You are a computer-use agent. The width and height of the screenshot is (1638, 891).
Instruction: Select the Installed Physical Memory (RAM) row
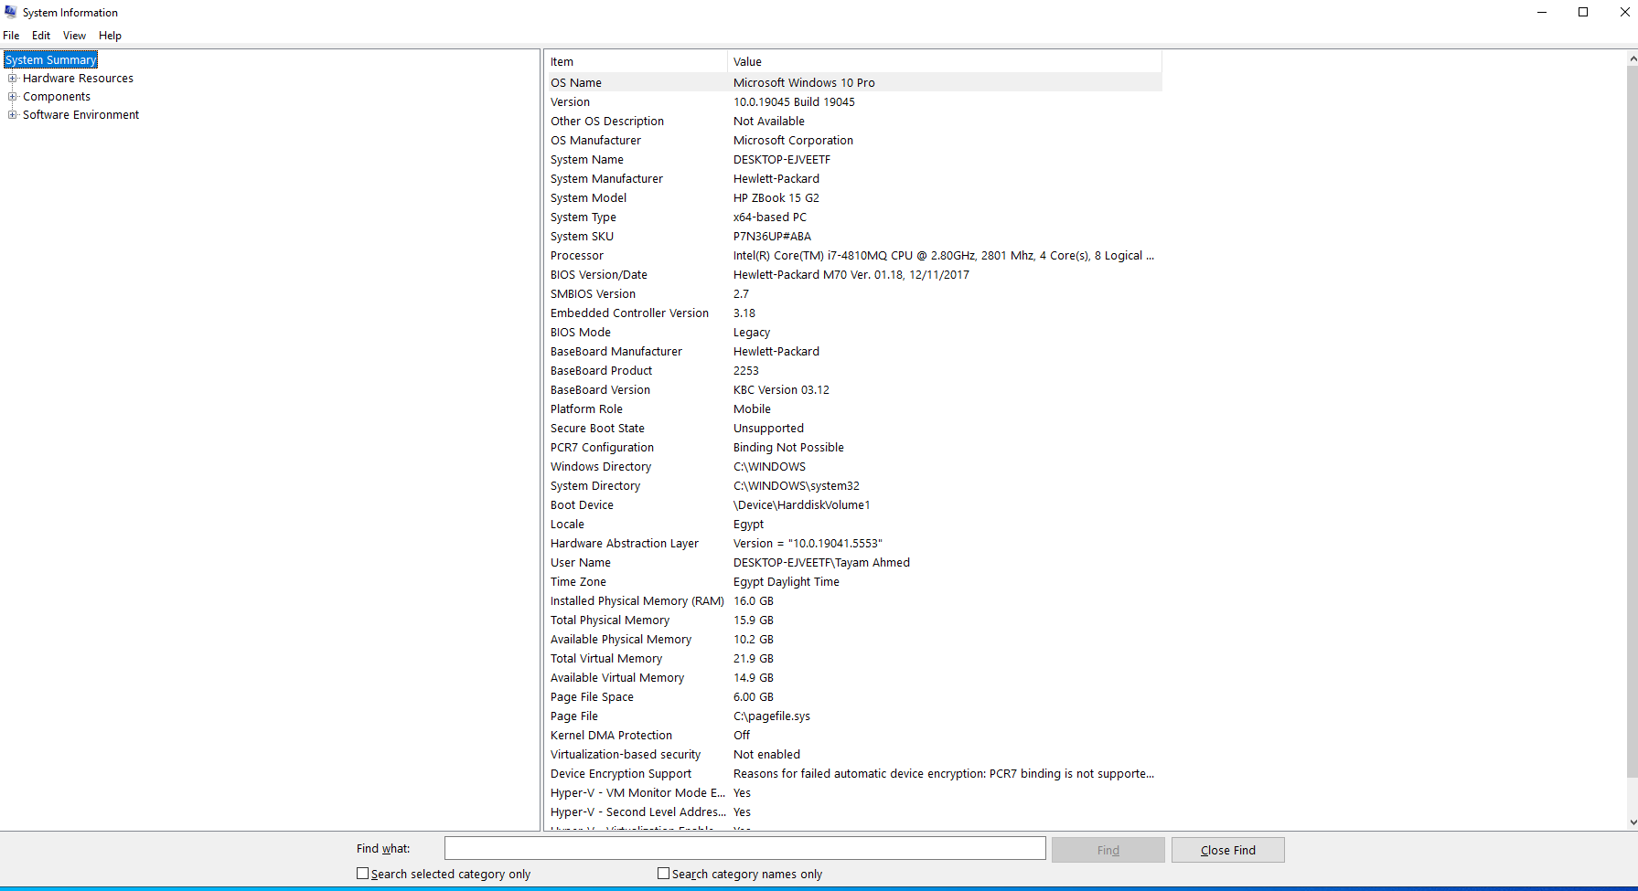pyautogui.click(x=853, y=600)
